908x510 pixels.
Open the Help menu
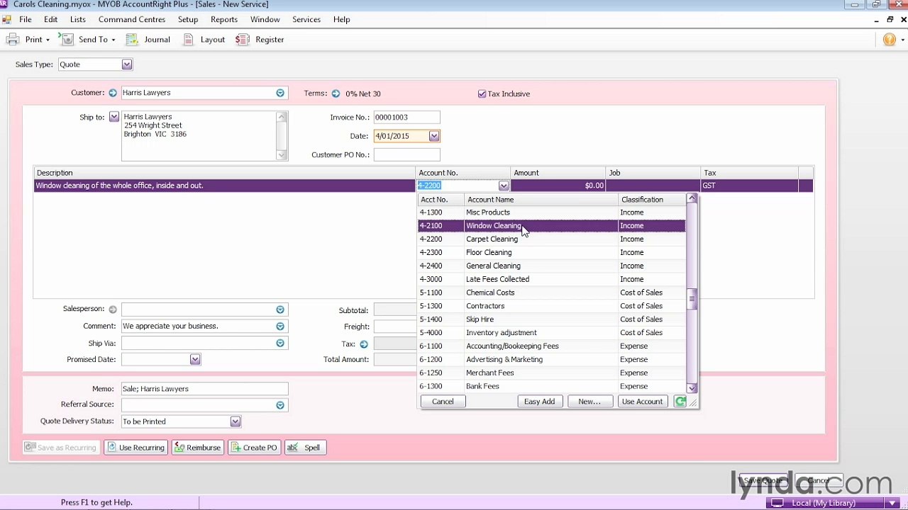342,20
